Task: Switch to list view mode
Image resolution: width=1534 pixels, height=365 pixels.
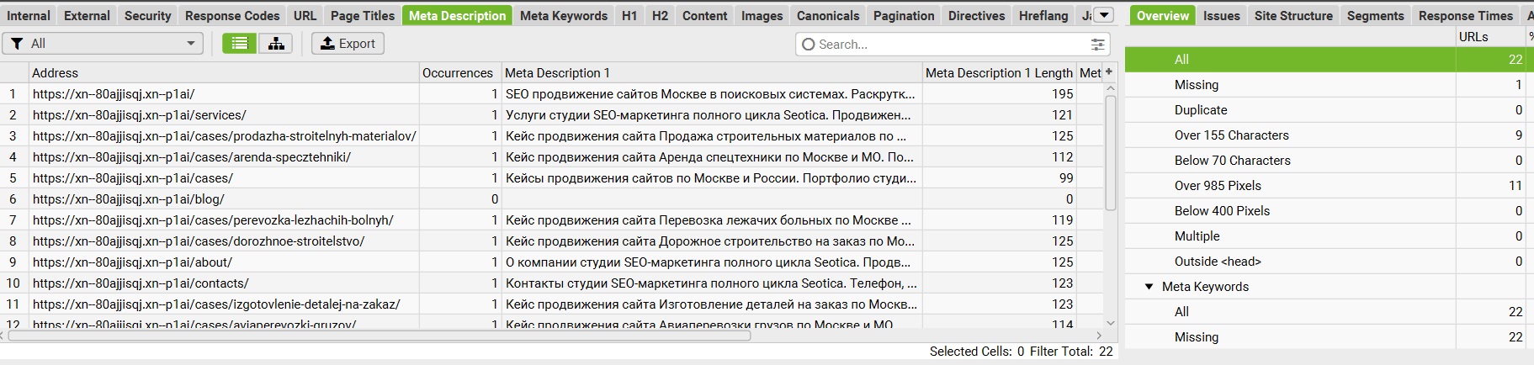Action: tap(240, 44)
